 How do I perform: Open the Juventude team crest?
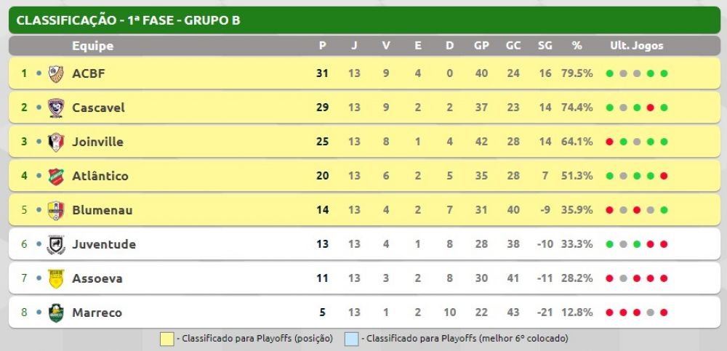click(x=56, y=244)
